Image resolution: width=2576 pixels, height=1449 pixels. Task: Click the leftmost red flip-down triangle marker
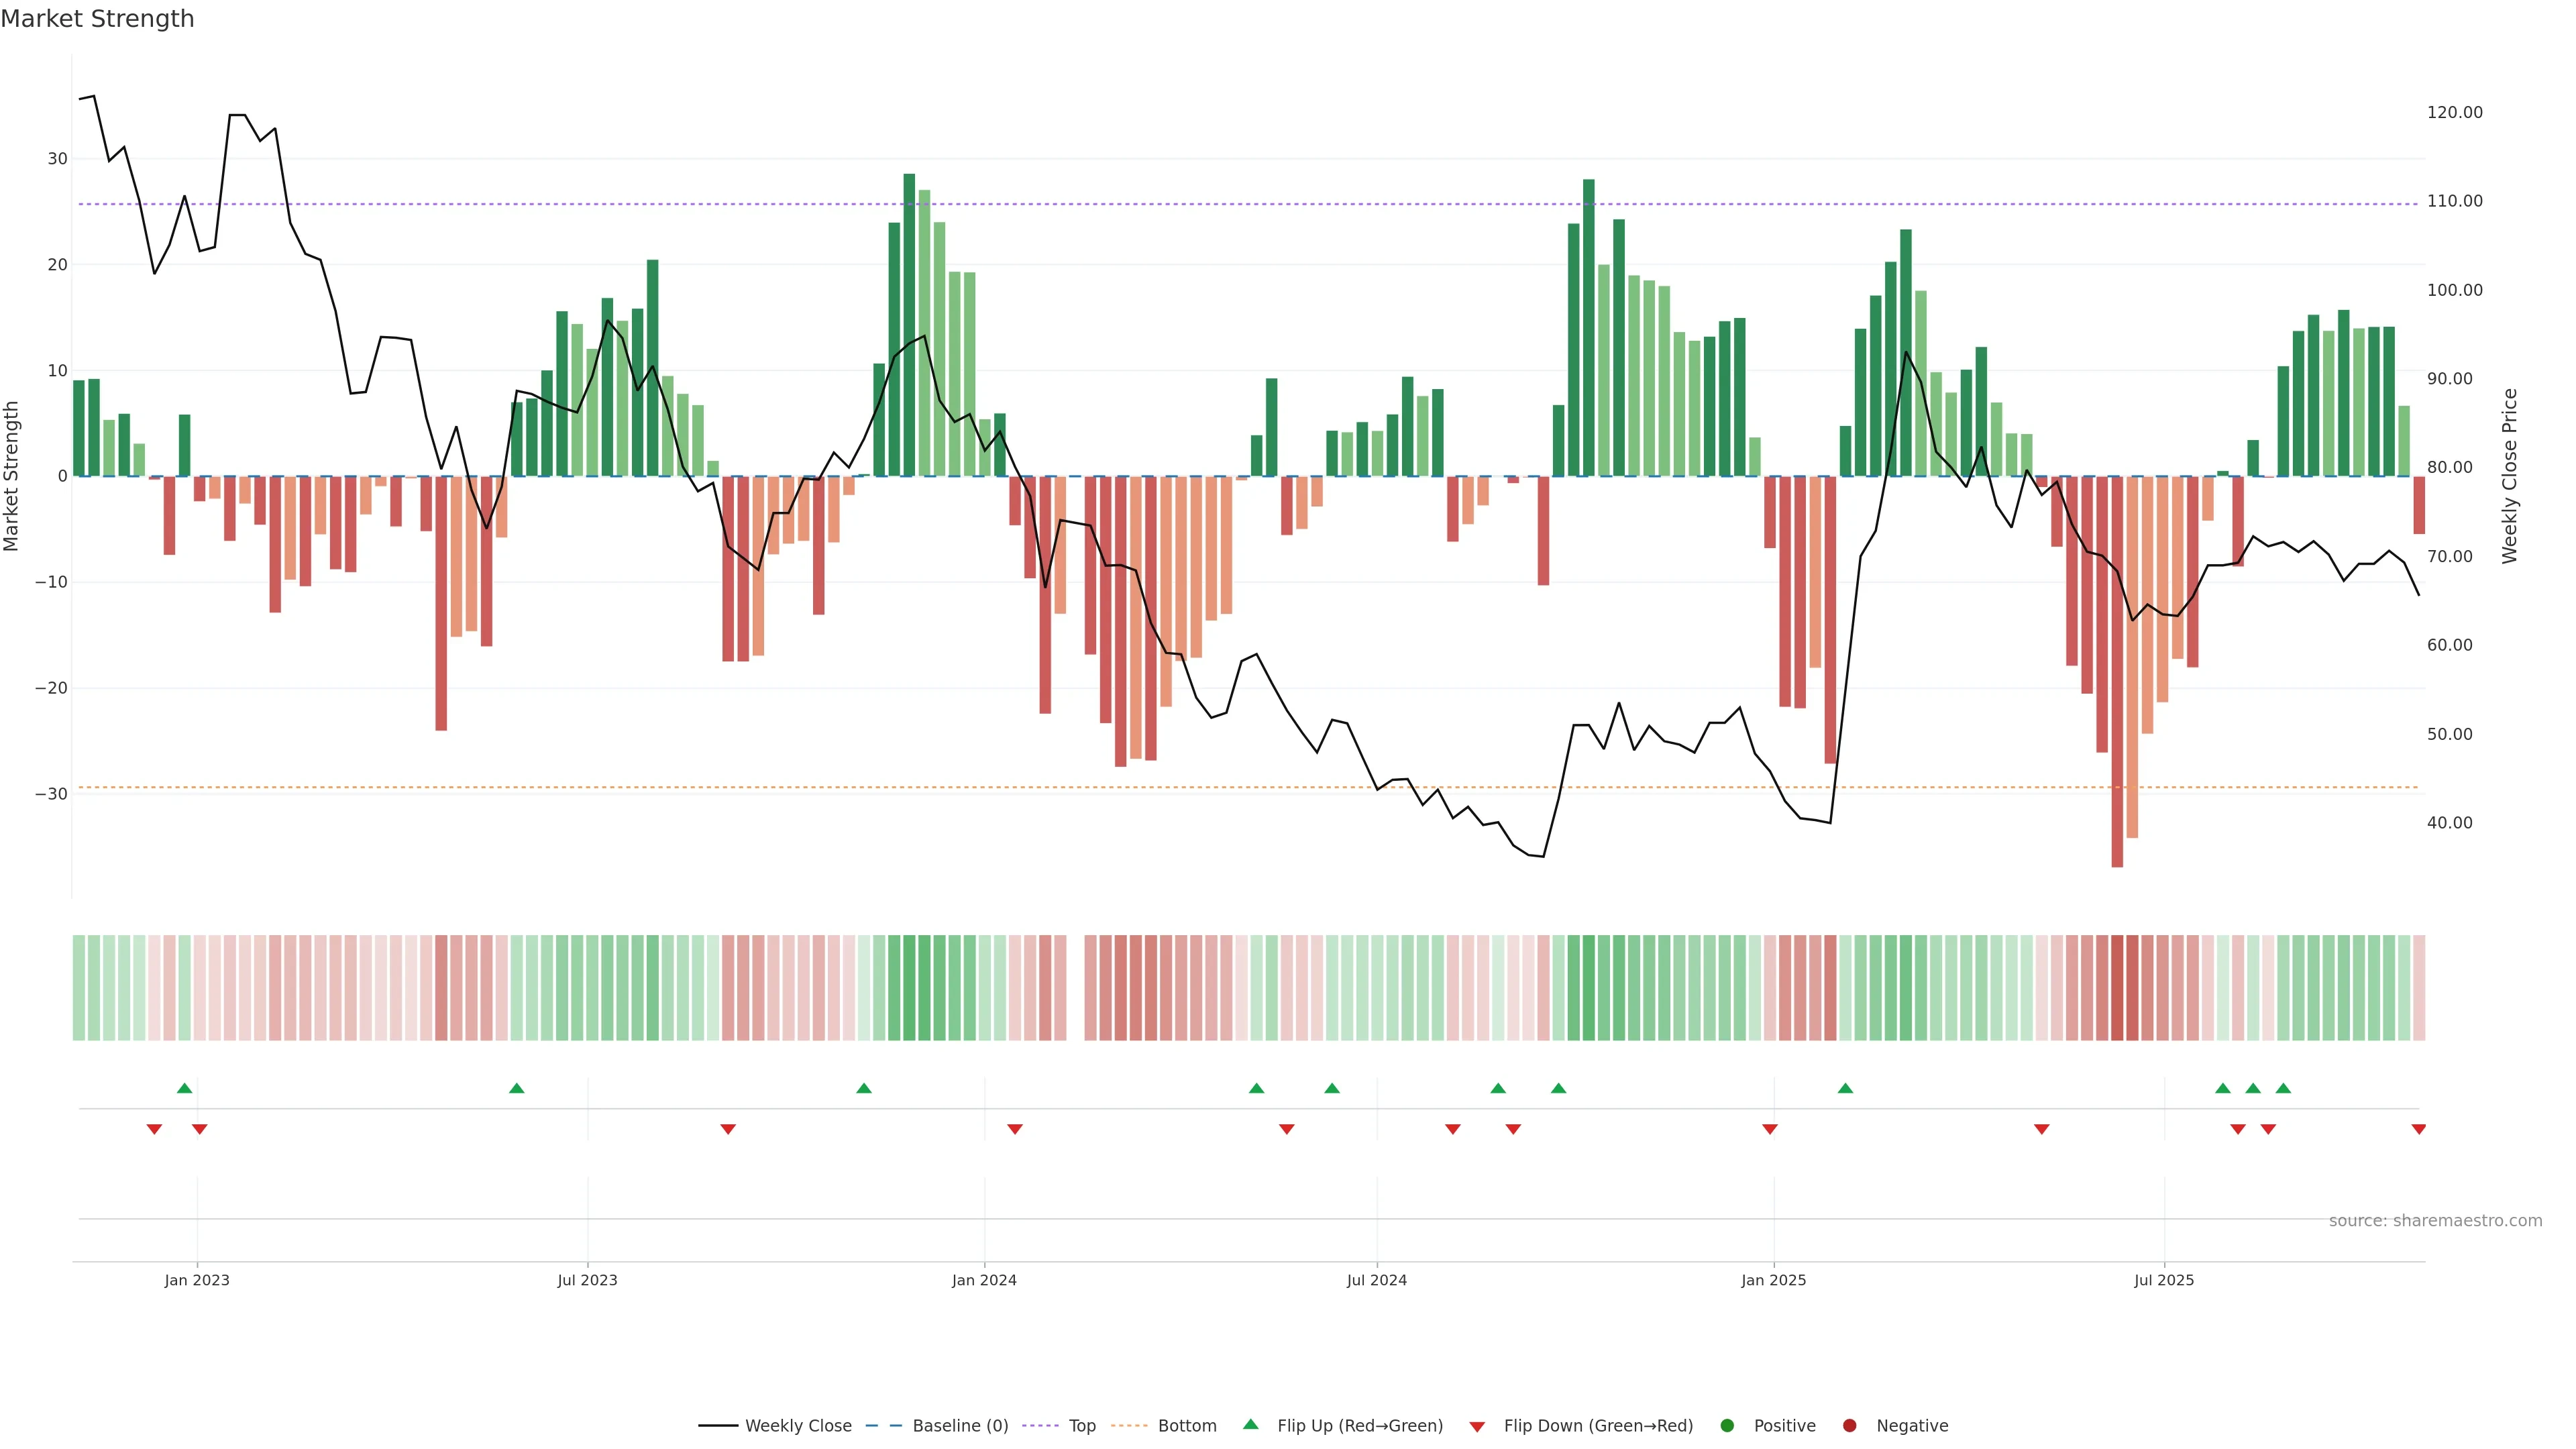(154, 1129)
